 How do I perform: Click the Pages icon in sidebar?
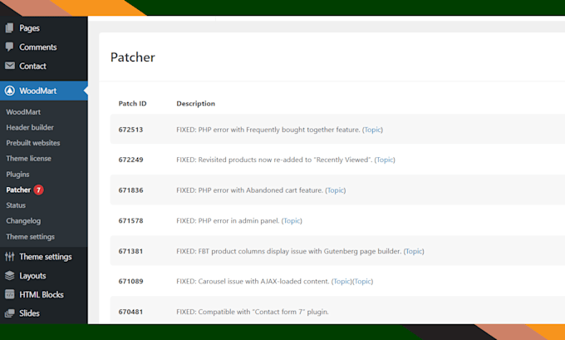[x=10, y=27]
